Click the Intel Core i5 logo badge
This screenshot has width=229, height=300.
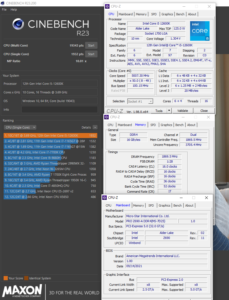200,31
